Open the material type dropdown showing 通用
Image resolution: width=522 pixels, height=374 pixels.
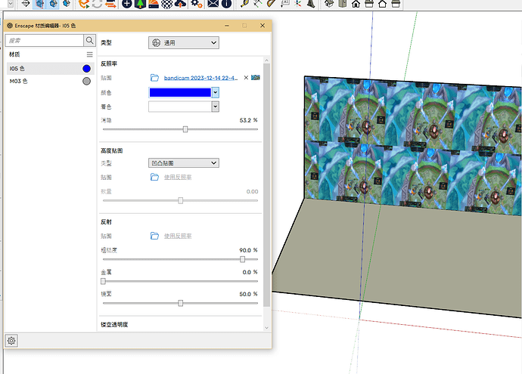tap(183, 42)
